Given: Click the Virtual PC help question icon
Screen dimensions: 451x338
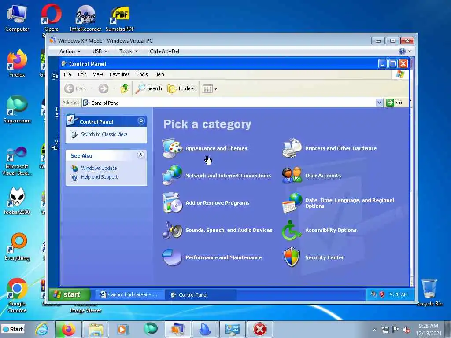Looking at the screenshot, I should 402,51.
